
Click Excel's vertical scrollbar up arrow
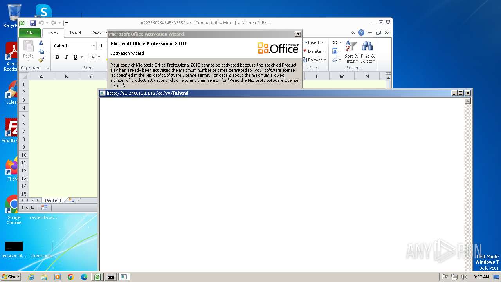388,78
